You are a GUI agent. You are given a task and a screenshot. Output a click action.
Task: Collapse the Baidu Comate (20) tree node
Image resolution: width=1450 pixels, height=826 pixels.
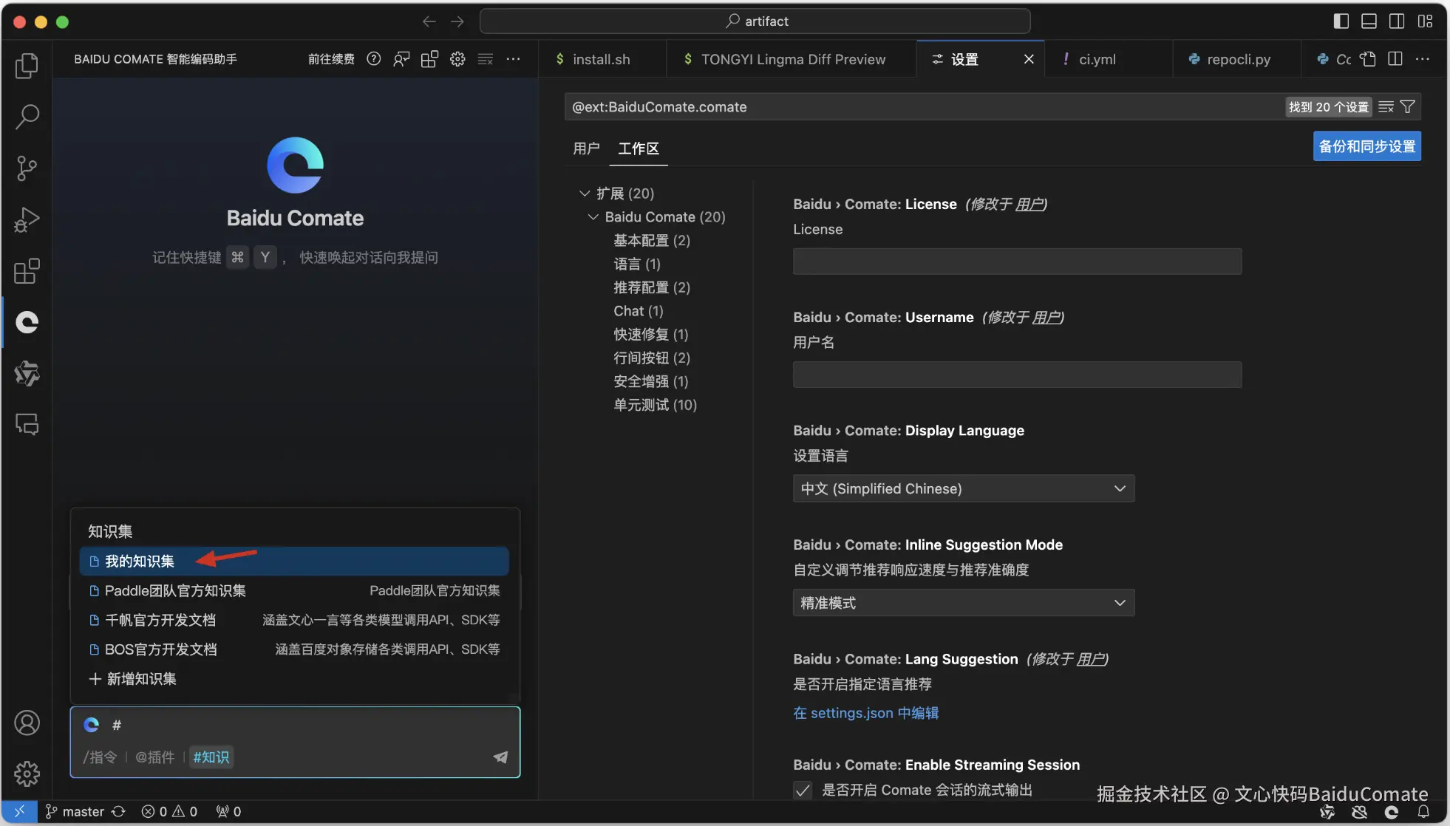(x=593, y=217)
